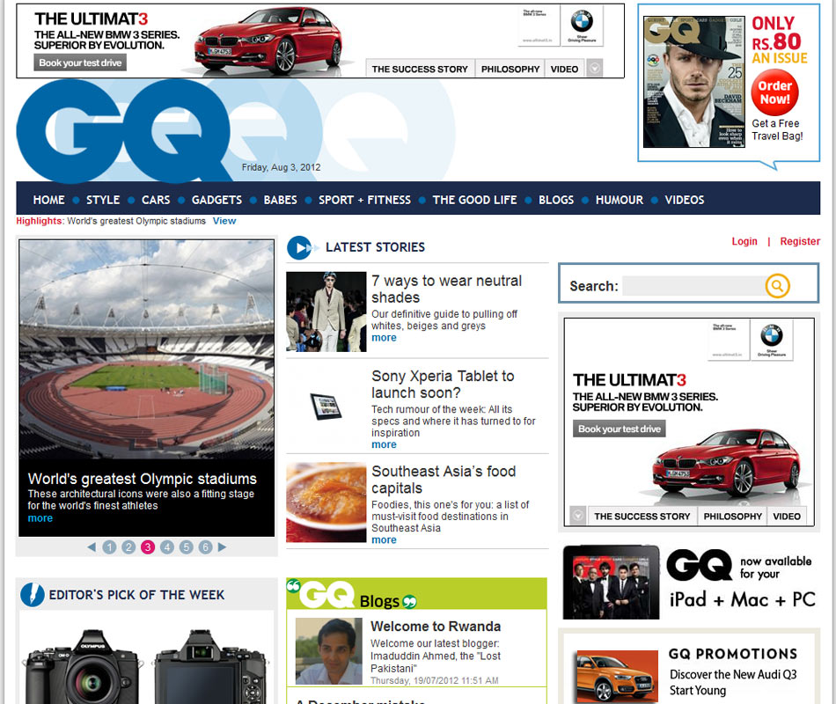Open the Welcome to Rwanda blog post
This screenshot has width=836, height=704.
click(436, 627)
